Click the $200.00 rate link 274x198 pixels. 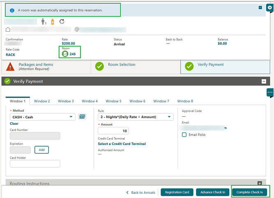68,44
